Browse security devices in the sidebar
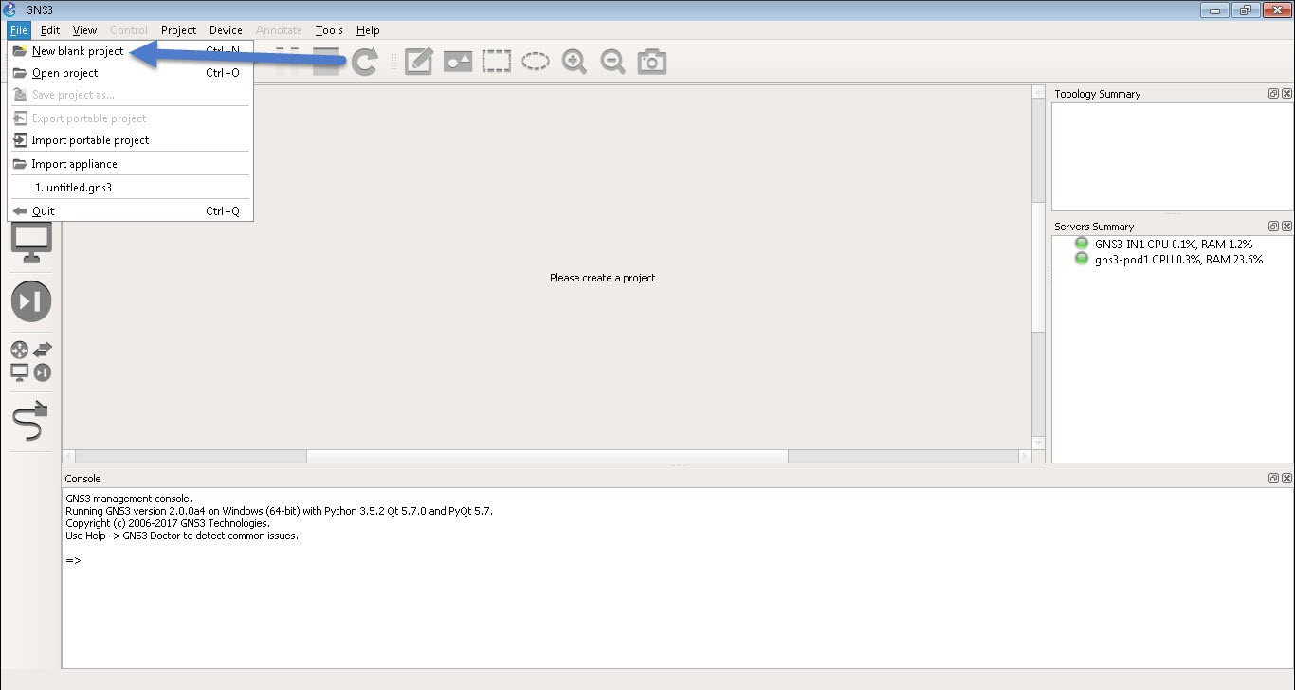The image size is (1295, 690). 31,301
